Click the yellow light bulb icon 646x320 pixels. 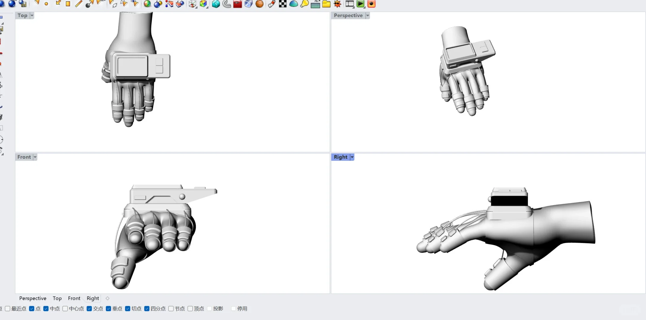tap(304, 4)
